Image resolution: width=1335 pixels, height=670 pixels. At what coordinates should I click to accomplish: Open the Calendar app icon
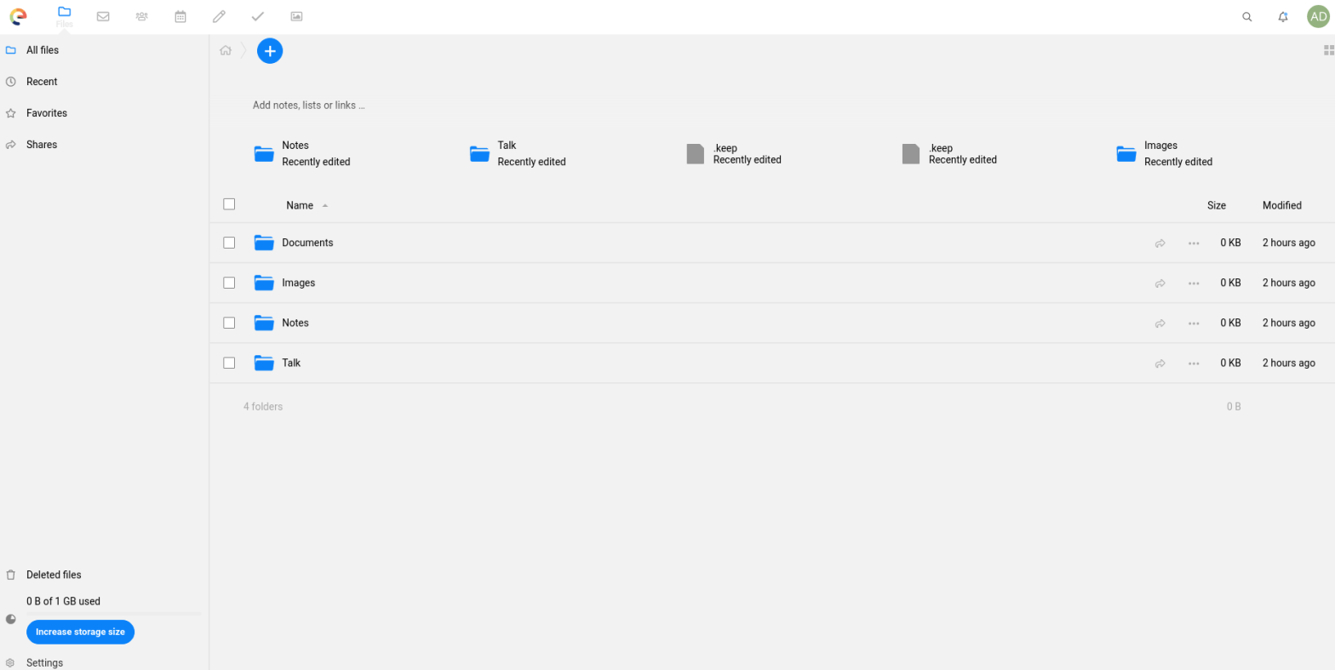[x=180, y=16]
